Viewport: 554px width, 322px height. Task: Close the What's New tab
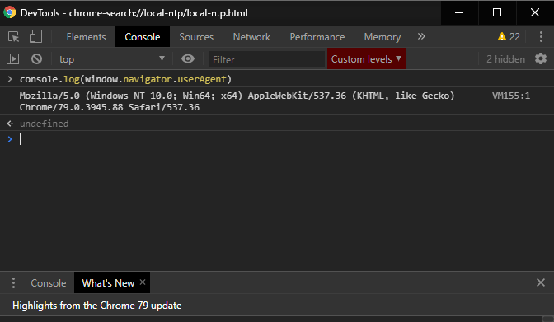coord(143,282)
